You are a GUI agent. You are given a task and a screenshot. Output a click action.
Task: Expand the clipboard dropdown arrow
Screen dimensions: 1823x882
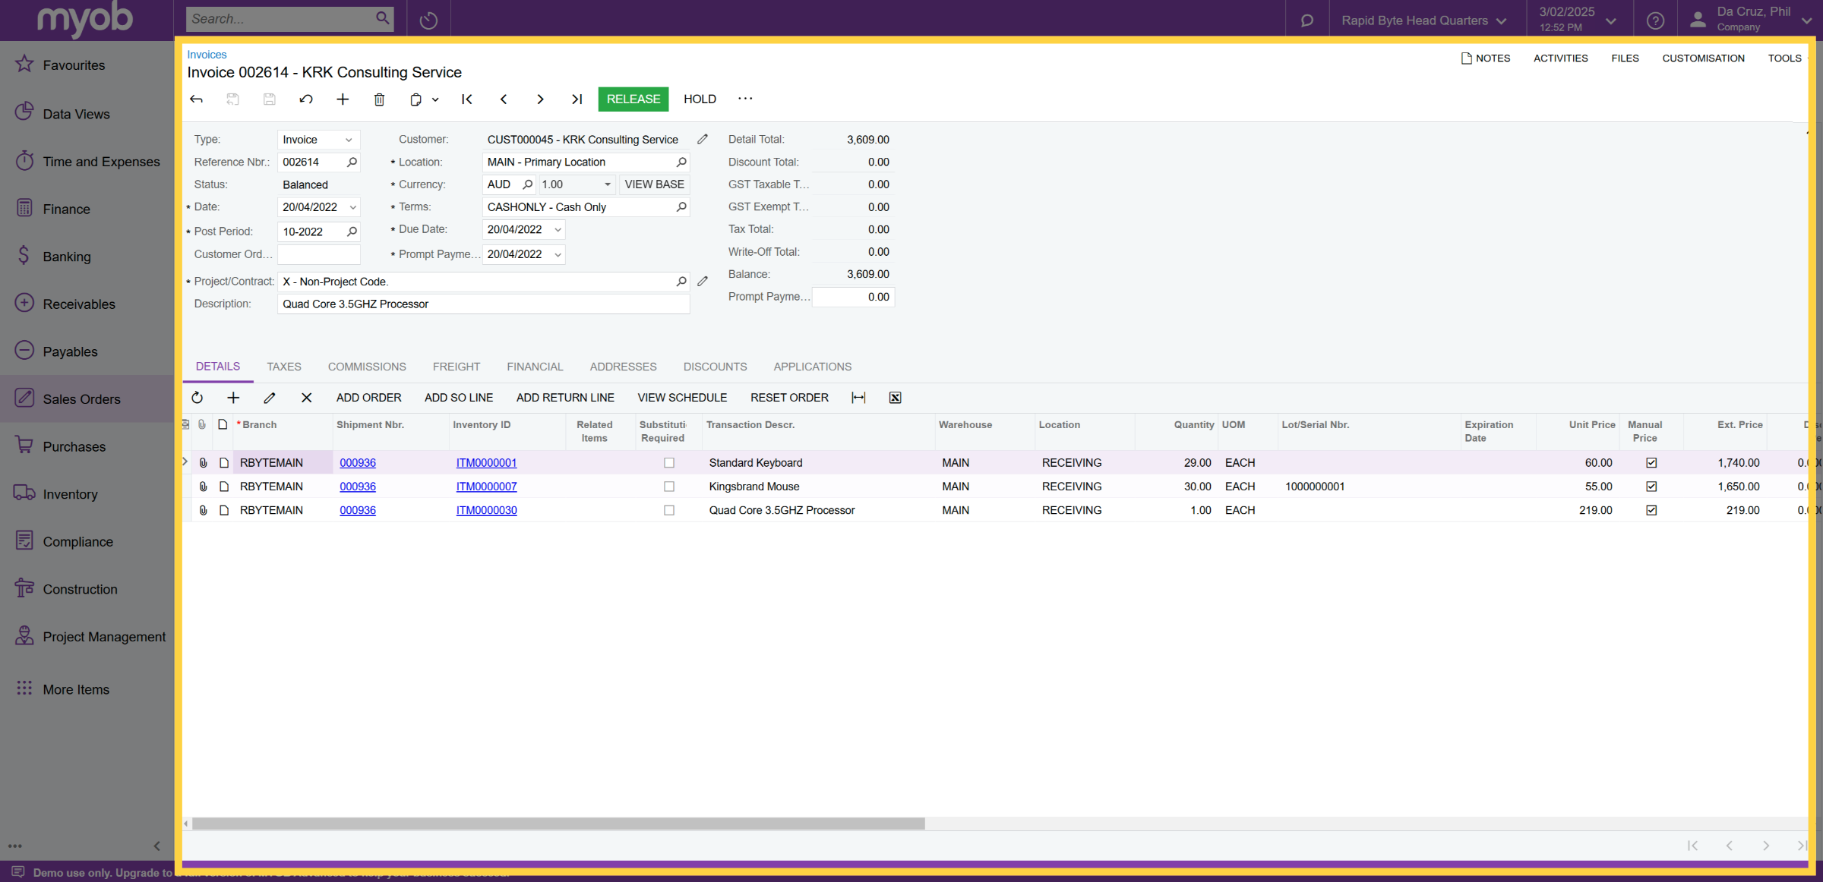point(435,99)
